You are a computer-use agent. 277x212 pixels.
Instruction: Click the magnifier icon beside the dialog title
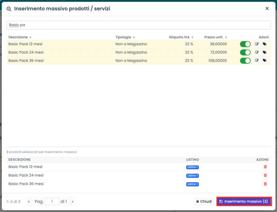tap(9, 9)
